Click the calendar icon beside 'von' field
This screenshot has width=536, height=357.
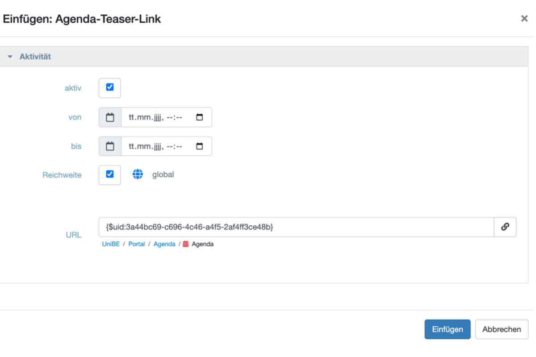(110, 117)
